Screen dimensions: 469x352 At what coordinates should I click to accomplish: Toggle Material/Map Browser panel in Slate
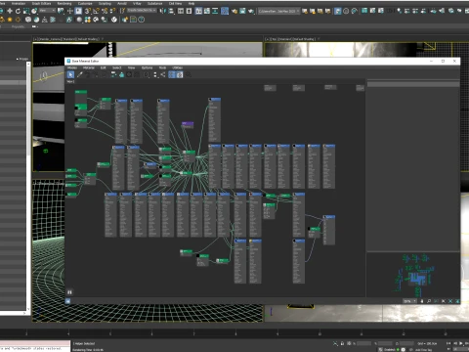coord(172,74)
